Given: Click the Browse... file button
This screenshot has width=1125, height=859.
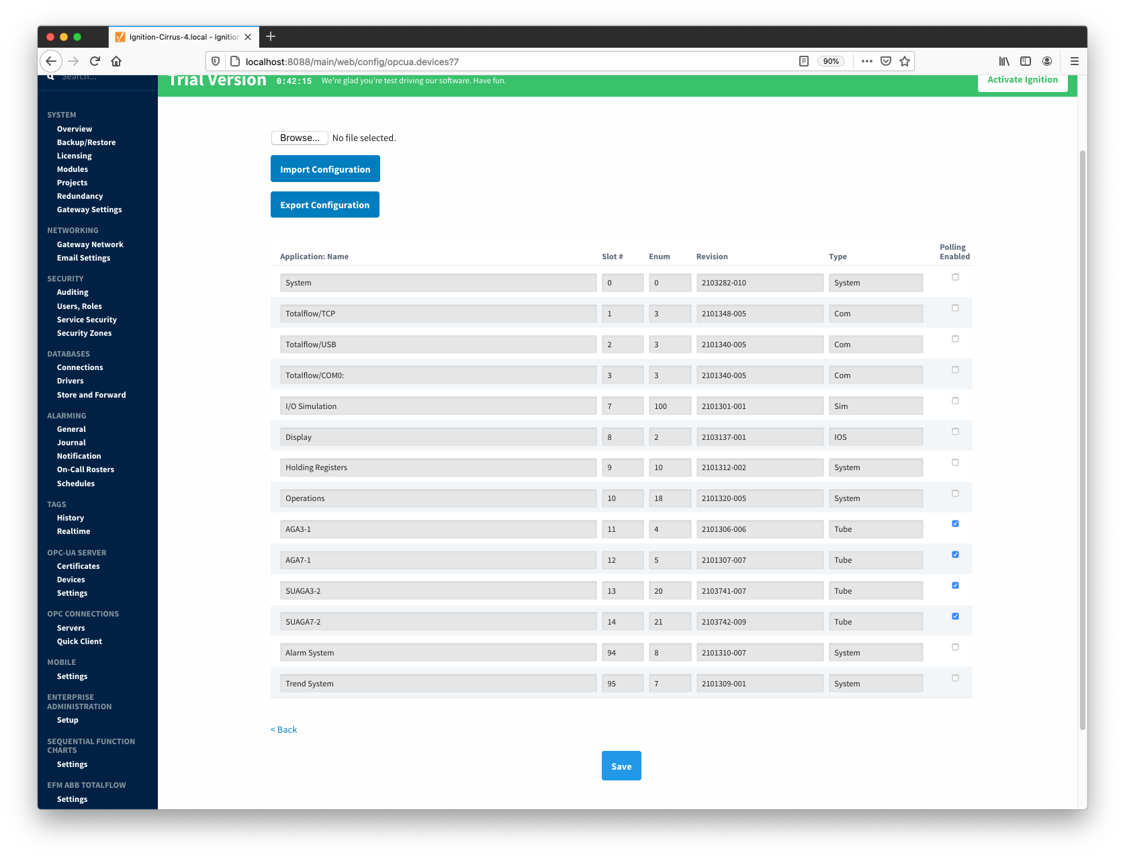Looking at the screenshot, I should (300, 138).
